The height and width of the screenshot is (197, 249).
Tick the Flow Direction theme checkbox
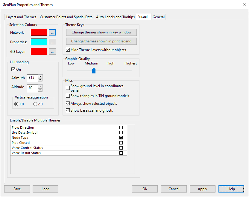click(121, 127)
